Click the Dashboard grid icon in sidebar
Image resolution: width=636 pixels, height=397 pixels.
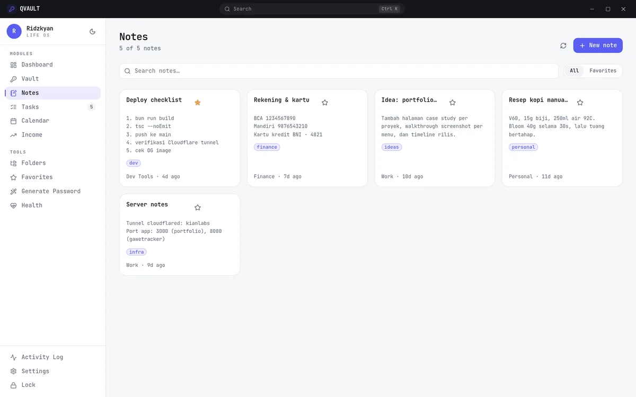click(x=14, y=65)
